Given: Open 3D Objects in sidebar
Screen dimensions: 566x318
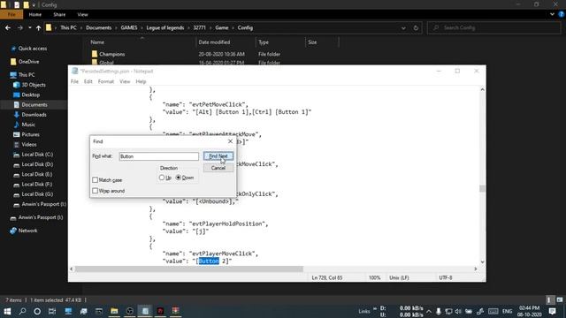Looking at the screenshot, I should 34,85.
